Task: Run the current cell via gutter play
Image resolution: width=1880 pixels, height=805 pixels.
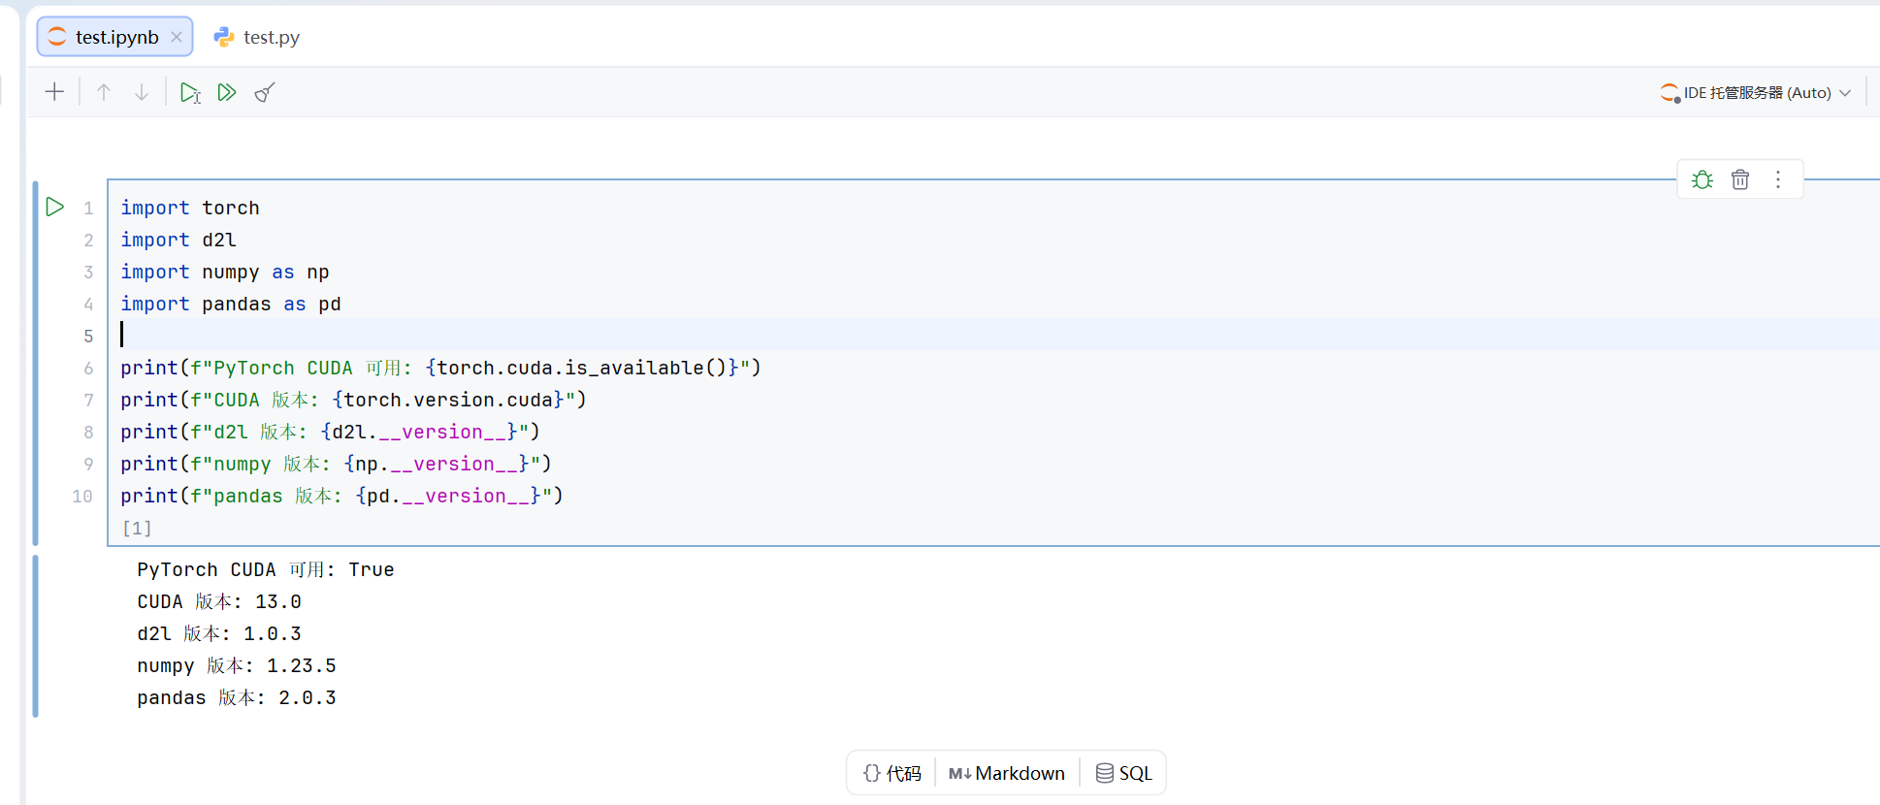Action: (55, 207)
